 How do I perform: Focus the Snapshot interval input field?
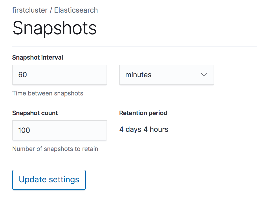coord(59,75)
